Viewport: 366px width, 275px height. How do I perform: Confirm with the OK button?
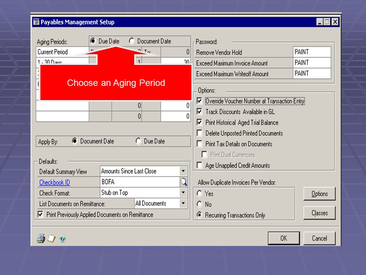point(284,238)
